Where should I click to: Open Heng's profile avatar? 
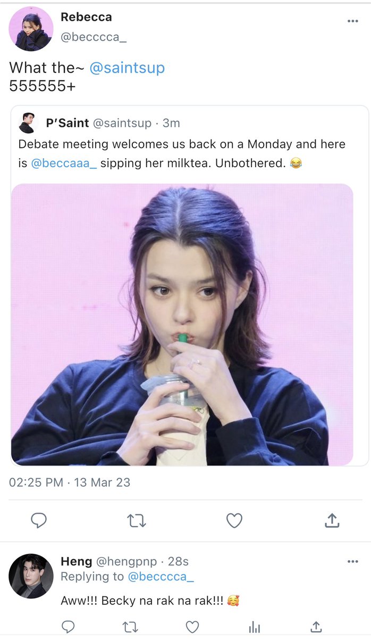point(31,576)
